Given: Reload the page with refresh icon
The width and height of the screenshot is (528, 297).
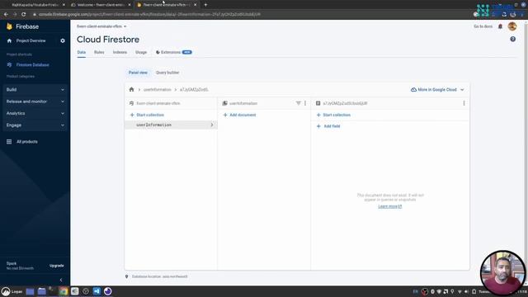Looking at the screenshot, I should click(x=24, y=15).
